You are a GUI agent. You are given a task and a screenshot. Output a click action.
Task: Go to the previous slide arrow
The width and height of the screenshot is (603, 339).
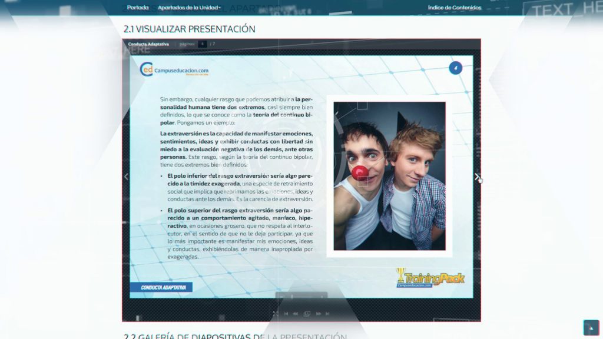(x=126, y=177)
